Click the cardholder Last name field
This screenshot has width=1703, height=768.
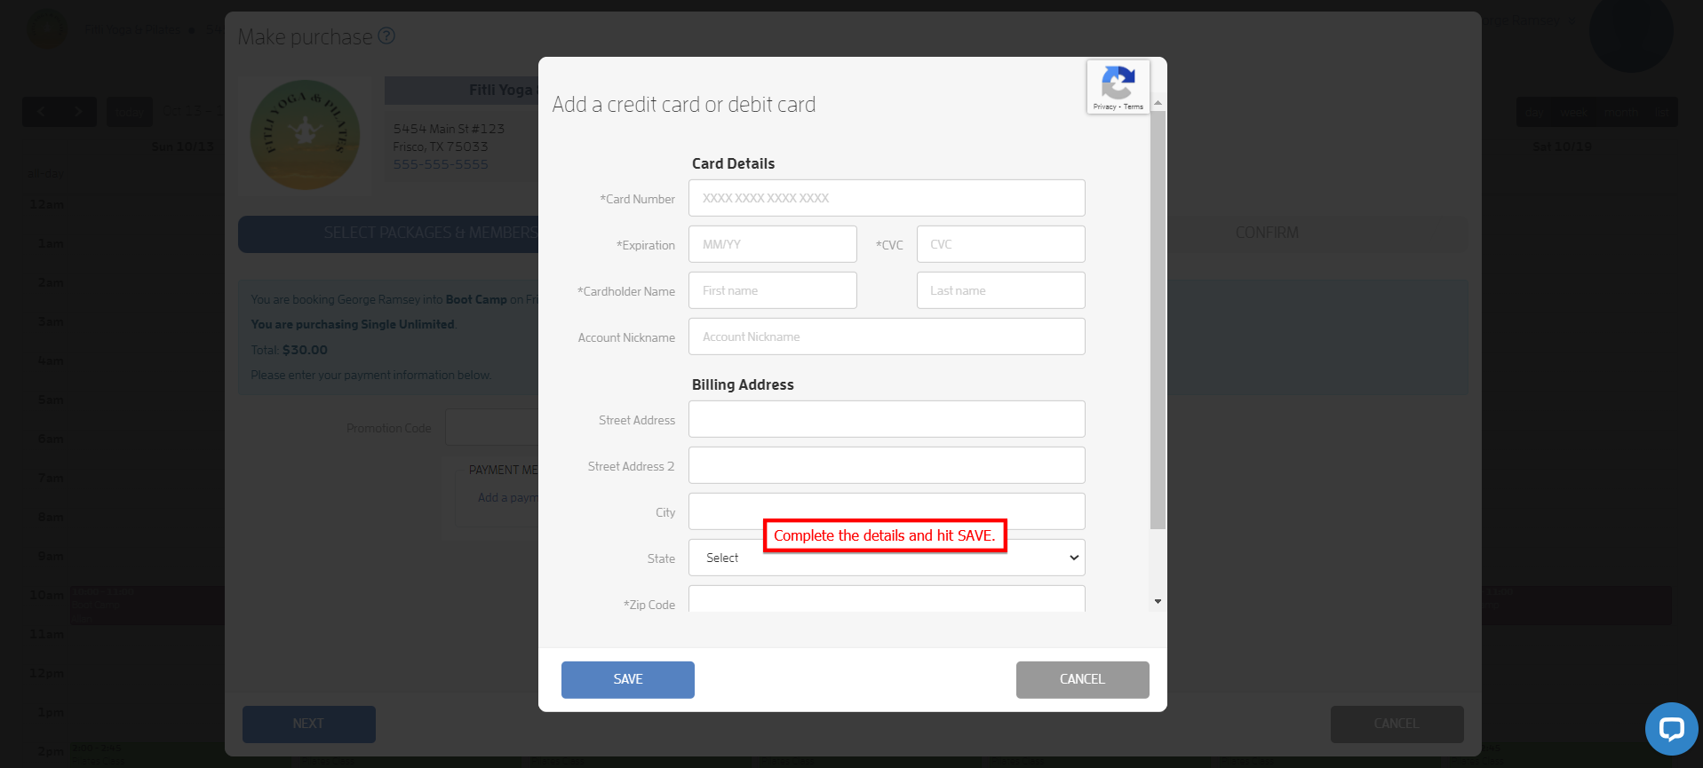[x=1000, y=290]
